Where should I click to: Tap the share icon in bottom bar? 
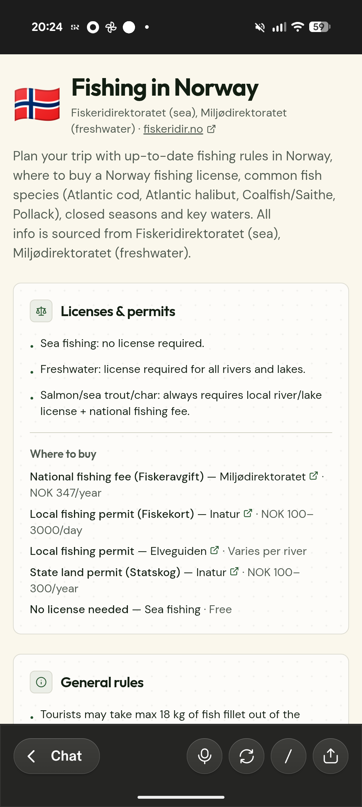point(330,756)
